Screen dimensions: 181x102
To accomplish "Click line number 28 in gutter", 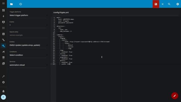I will [x=54, y=64].
